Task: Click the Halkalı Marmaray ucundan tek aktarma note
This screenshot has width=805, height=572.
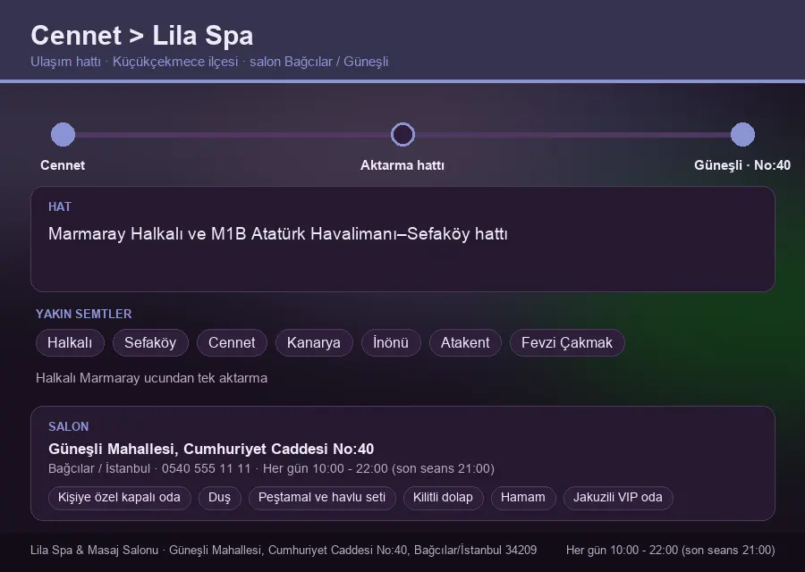Action: (151, 378)
